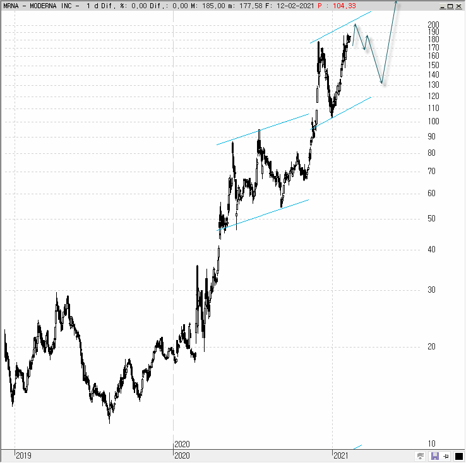This screenshot has height=463, width=466.
Task: Open the black color swatch
Action: pyautogui.click(x=459, y=456)
